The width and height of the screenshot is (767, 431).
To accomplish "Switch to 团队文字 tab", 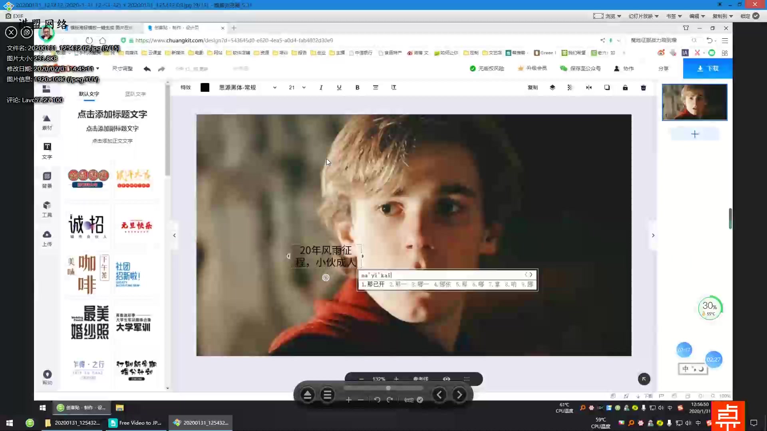I will [x=135, y=94].
